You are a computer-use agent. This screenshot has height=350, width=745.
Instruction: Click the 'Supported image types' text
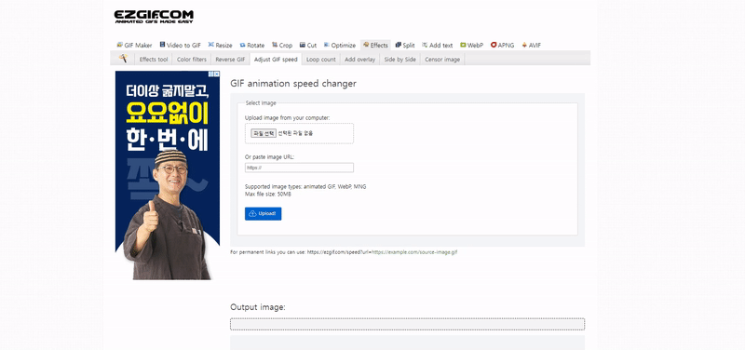[305, 186]
